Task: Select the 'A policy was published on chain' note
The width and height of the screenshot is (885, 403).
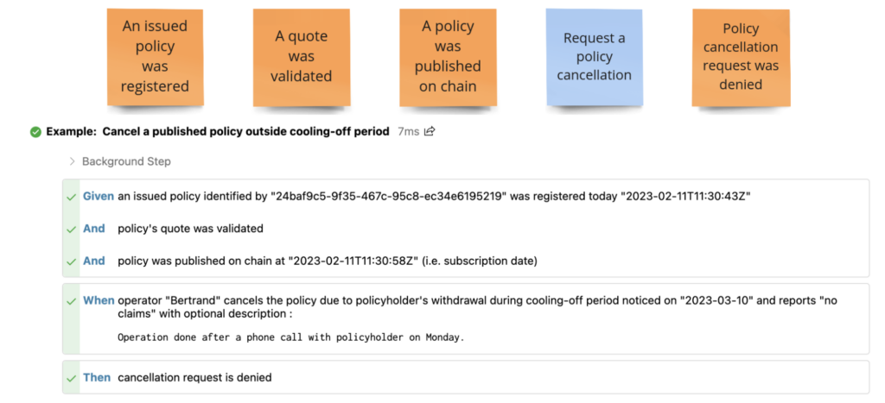Action: [x=448, y=56]
